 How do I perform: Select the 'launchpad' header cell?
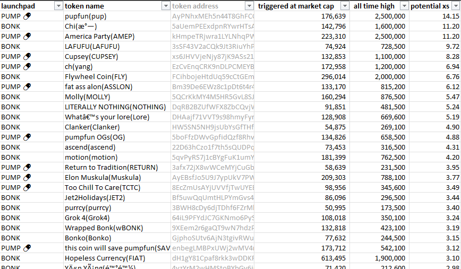click(x=32, y=6)
